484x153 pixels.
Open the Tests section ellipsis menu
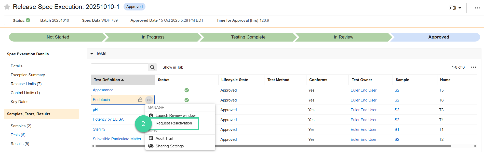(x=474, y=67)
